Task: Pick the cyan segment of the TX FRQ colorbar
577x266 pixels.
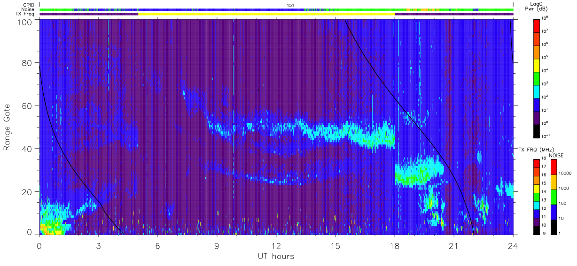Action: click(x=537, y=205)
